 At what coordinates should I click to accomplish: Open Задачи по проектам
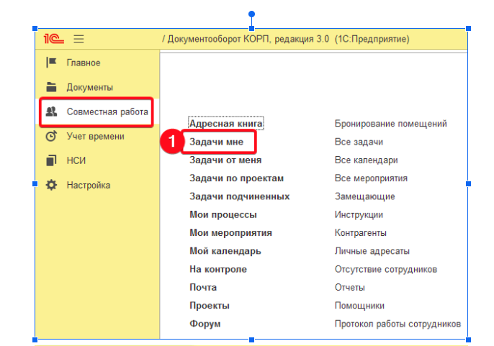click(237, 178)
